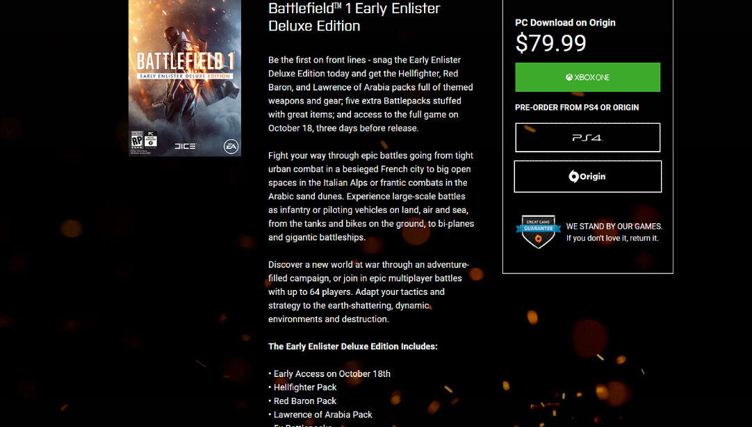Click the EA logo on the cover art
This screenshot has height=427, width=752.
point(231,146)
